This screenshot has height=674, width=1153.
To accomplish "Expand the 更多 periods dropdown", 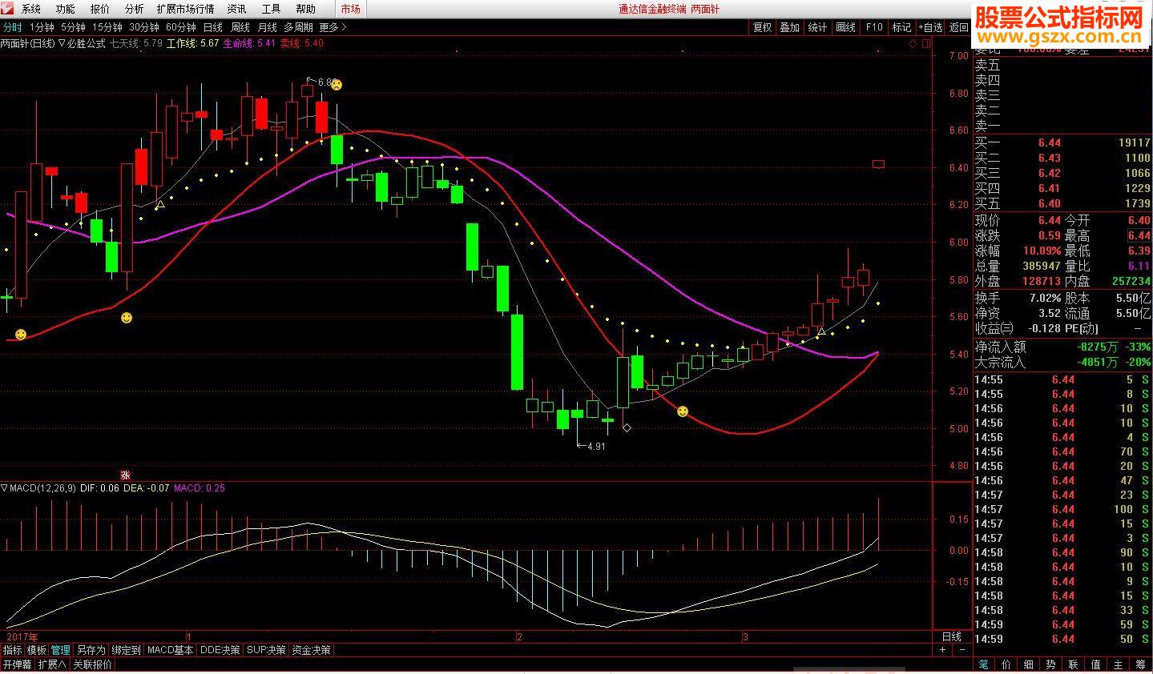I will [x=333, y=27].
